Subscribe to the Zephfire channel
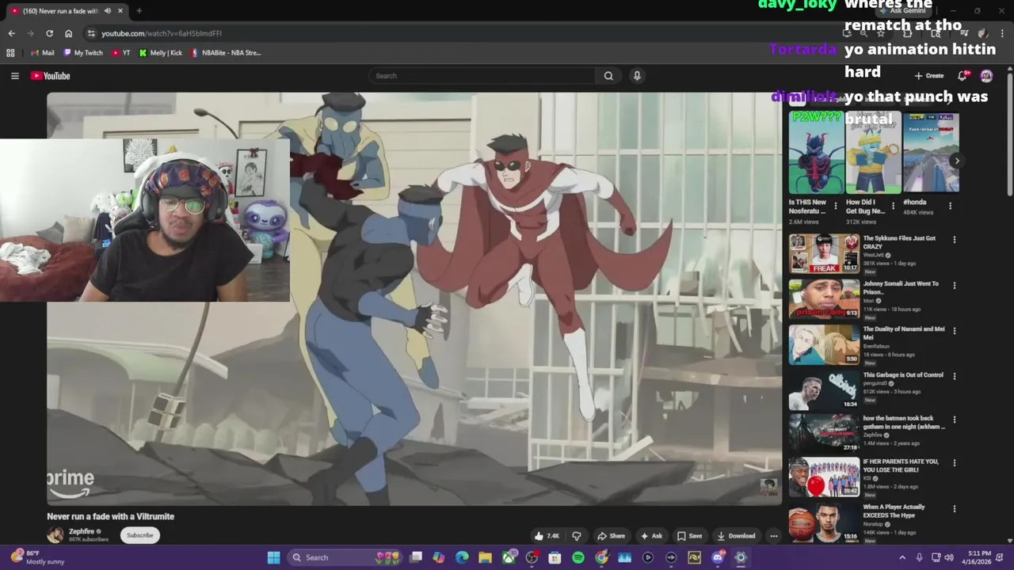Viewport: 1014px width, 570px height. coord(140,535)
